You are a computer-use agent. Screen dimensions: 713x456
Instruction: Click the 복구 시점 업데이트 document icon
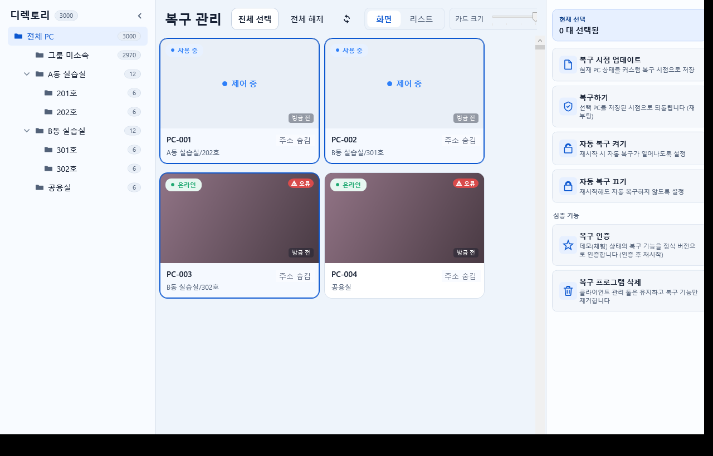568,65
